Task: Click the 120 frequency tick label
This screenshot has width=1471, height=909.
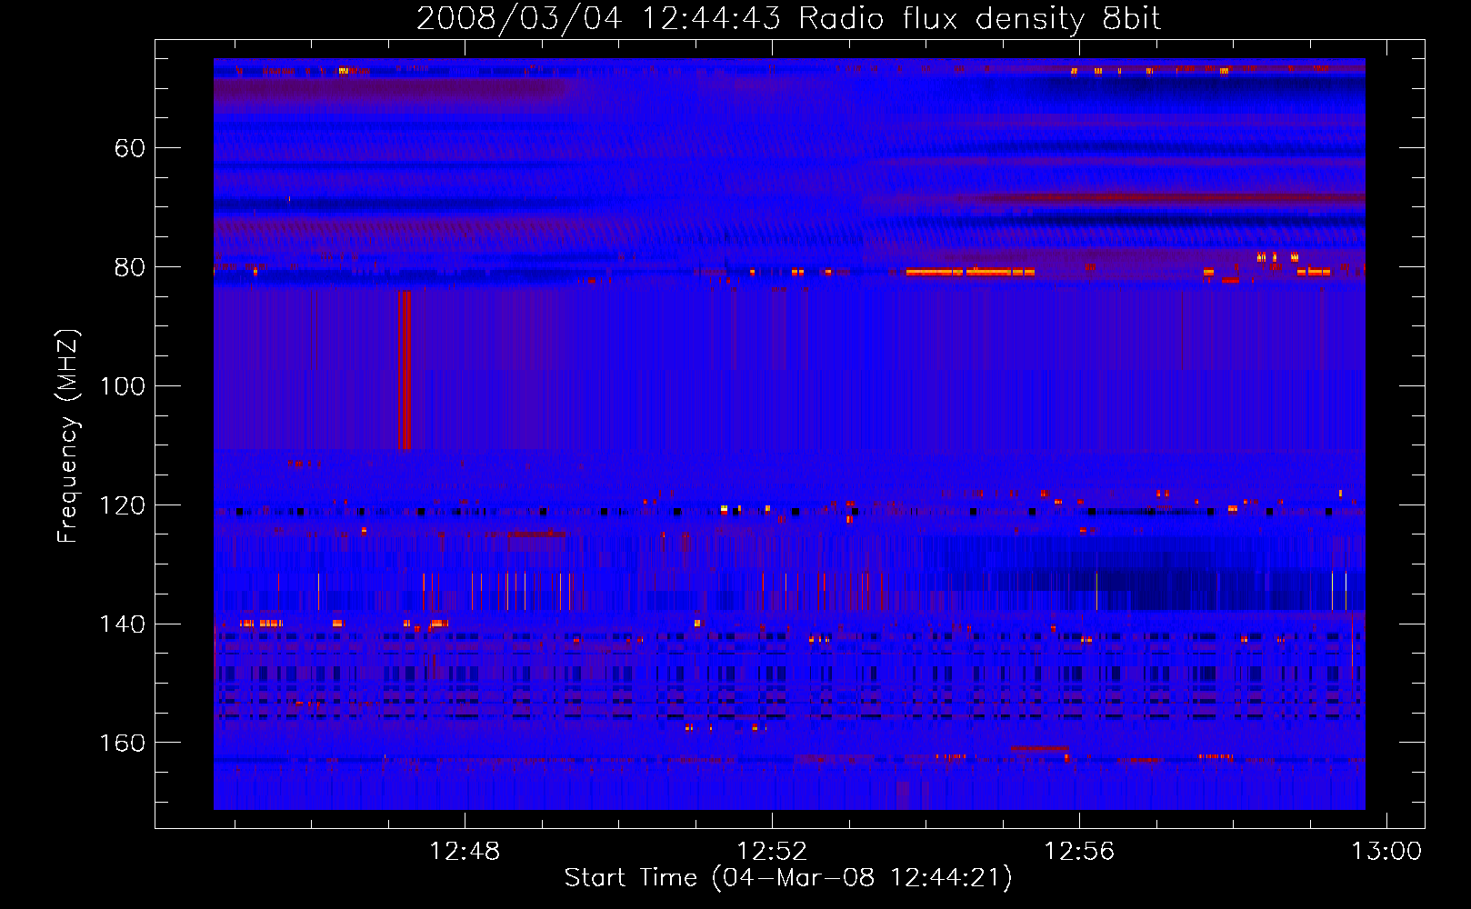Action: pos(123,505)
